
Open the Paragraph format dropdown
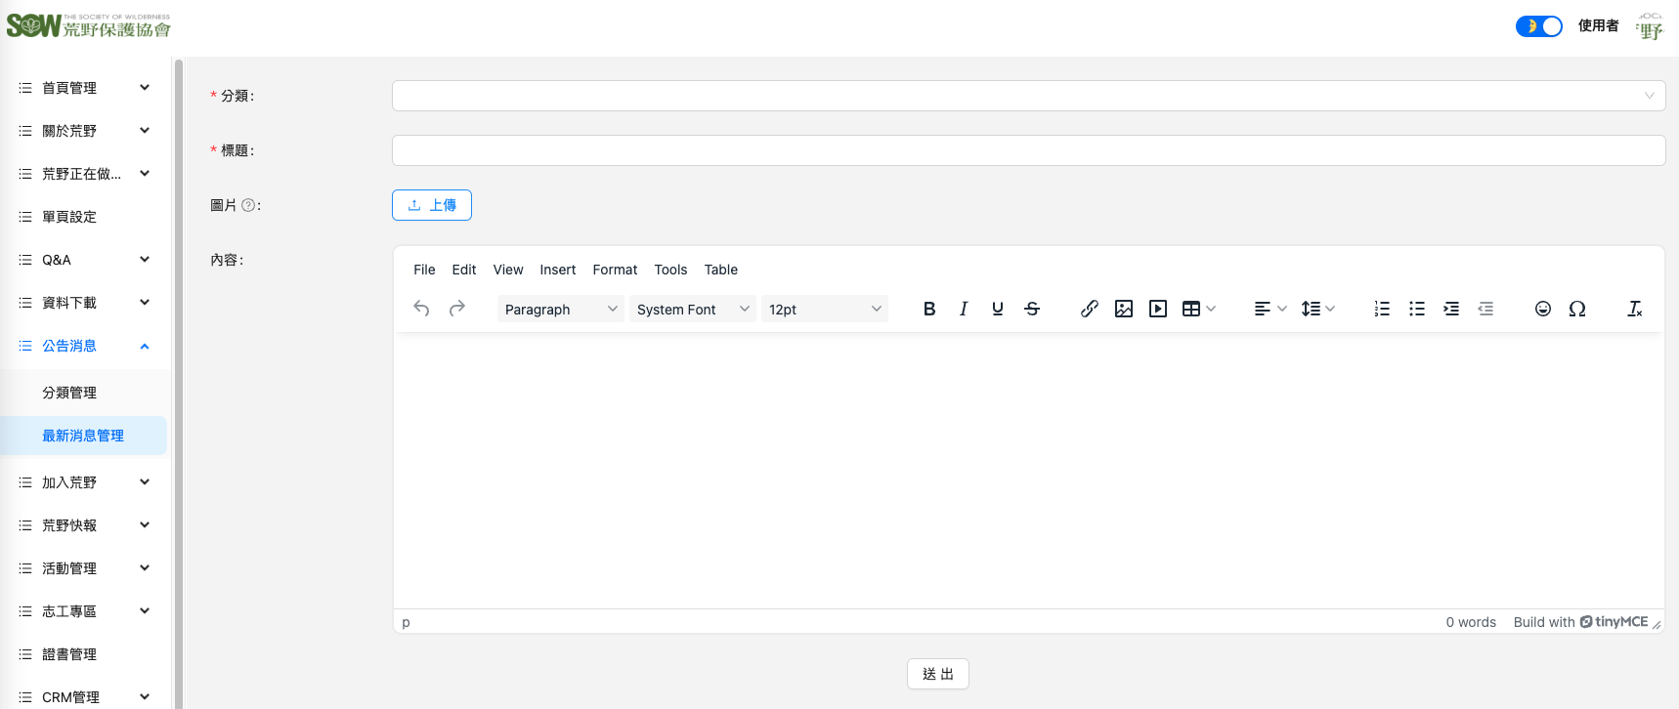560,310
